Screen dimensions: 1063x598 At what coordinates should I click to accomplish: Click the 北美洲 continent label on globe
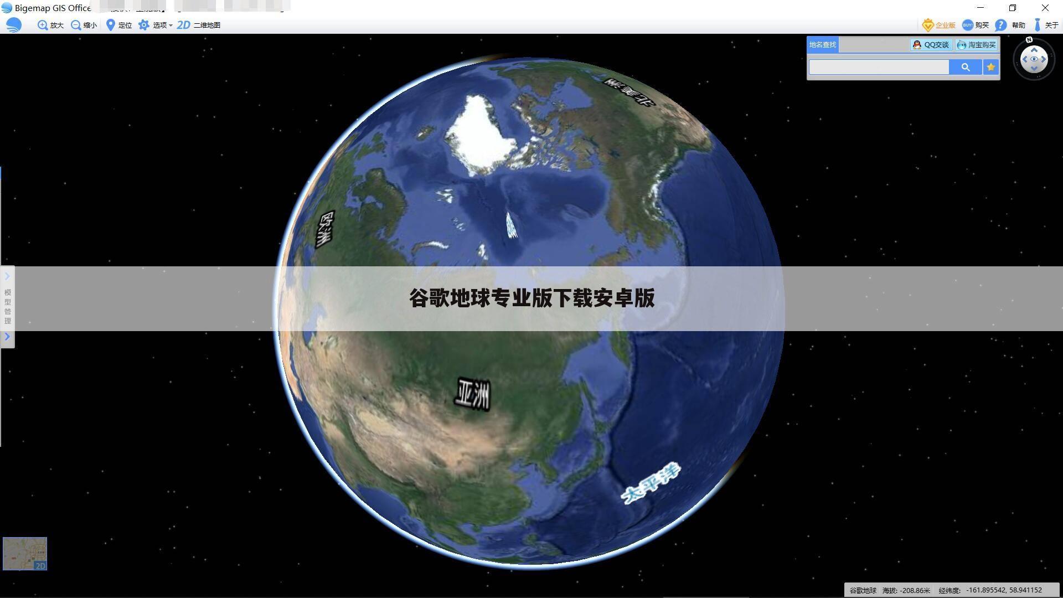[628, 92]
